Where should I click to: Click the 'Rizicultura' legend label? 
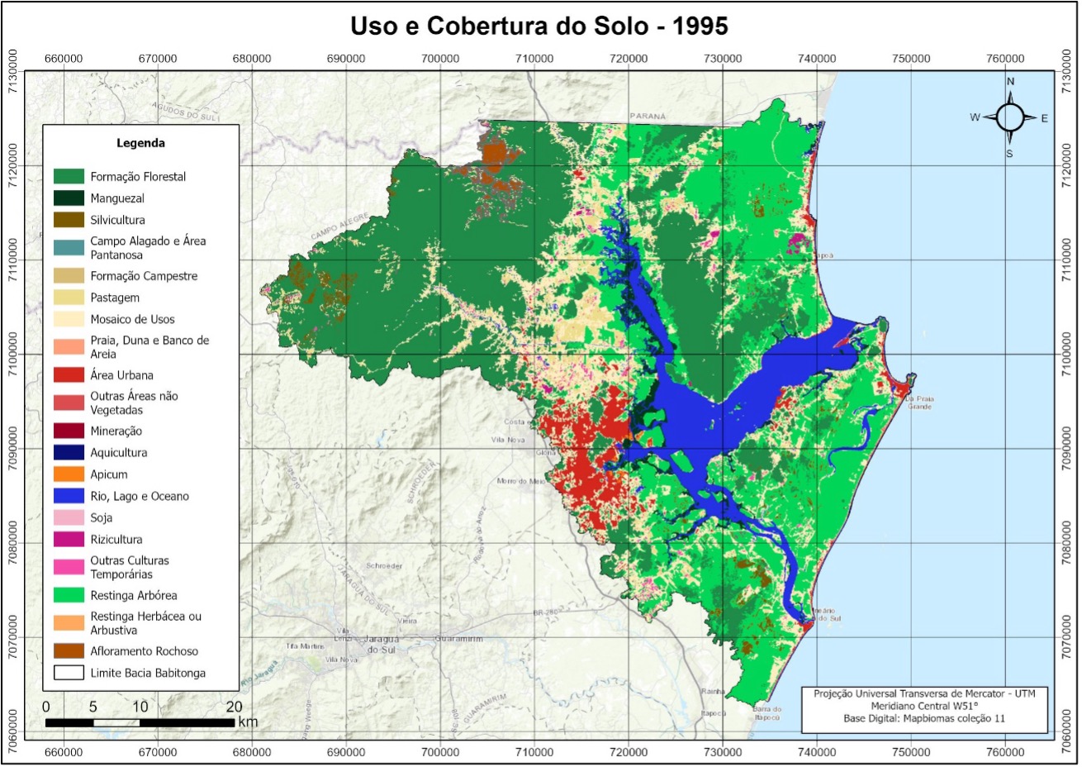tap(116, 539)
